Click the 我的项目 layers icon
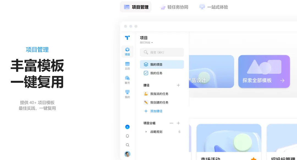 146,64
